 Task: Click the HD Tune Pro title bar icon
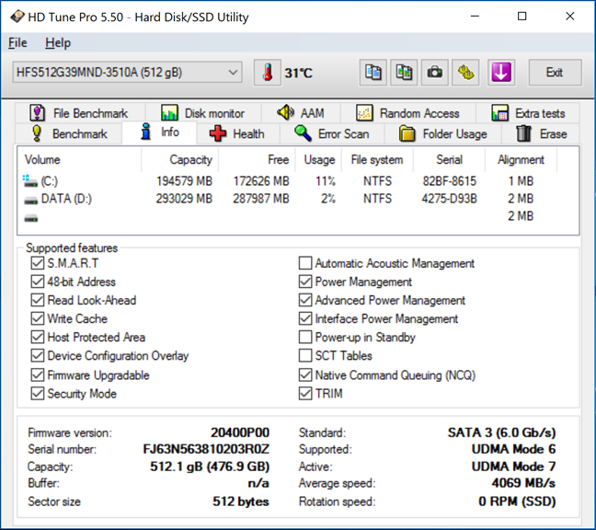17,17
